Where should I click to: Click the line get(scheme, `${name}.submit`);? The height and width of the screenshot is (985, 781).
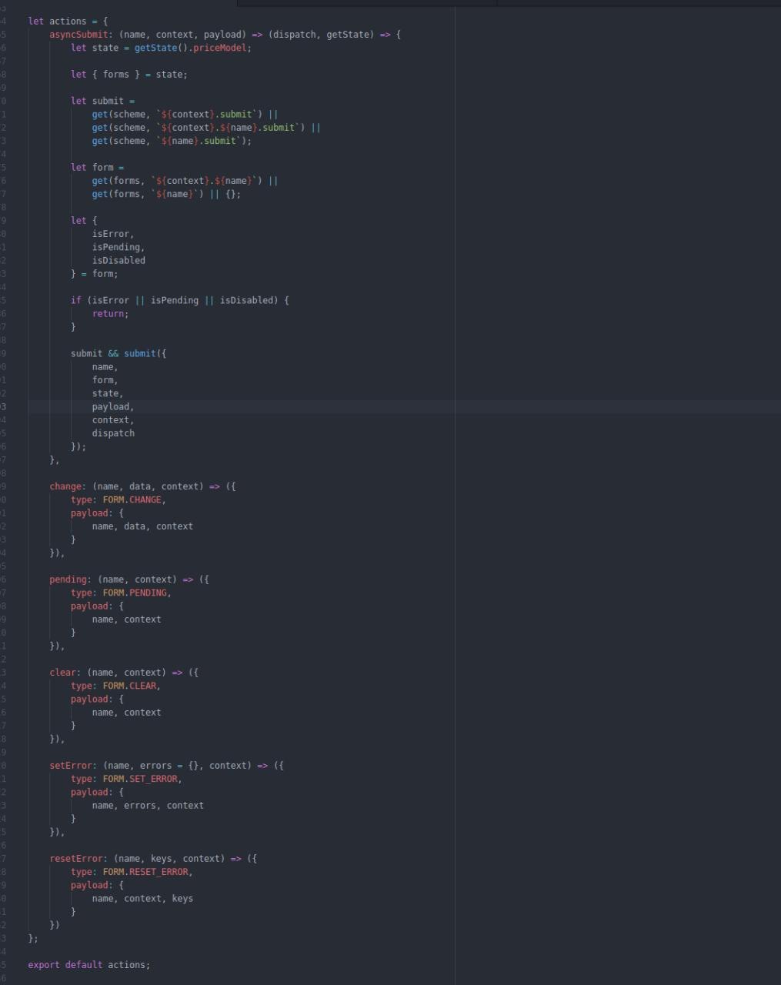pos(172,141)
